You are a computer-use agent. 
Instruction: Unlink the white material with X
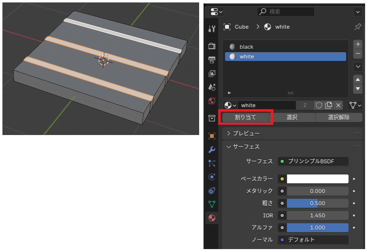[x=338, y=105]
